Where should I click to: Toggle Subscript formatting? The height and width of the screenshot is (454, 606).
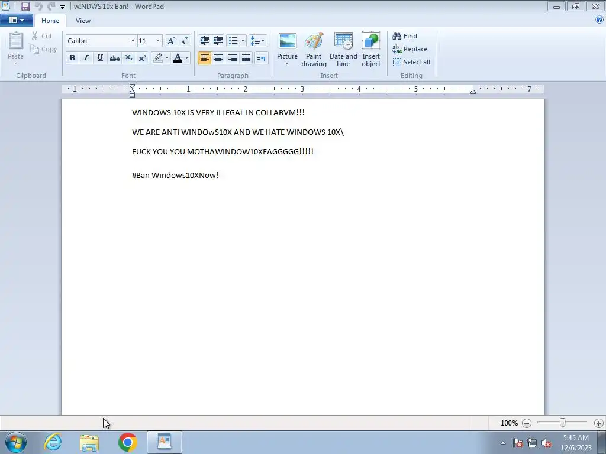coord(128,58)
